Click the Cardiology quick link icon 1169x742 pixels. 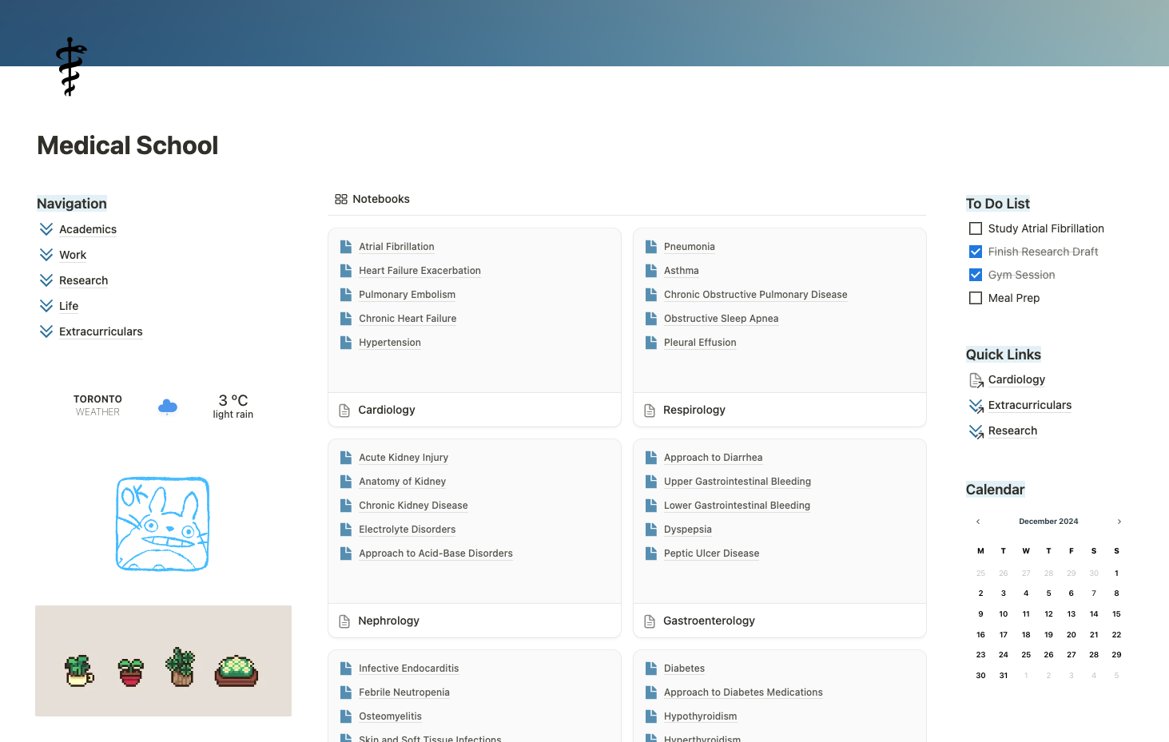click(976, 379)
